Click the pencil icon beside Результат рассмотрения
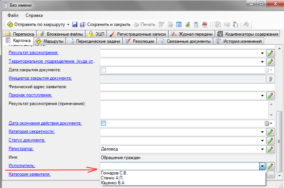The height and width of the screenshot is (188, 284). tap(270, 53)
